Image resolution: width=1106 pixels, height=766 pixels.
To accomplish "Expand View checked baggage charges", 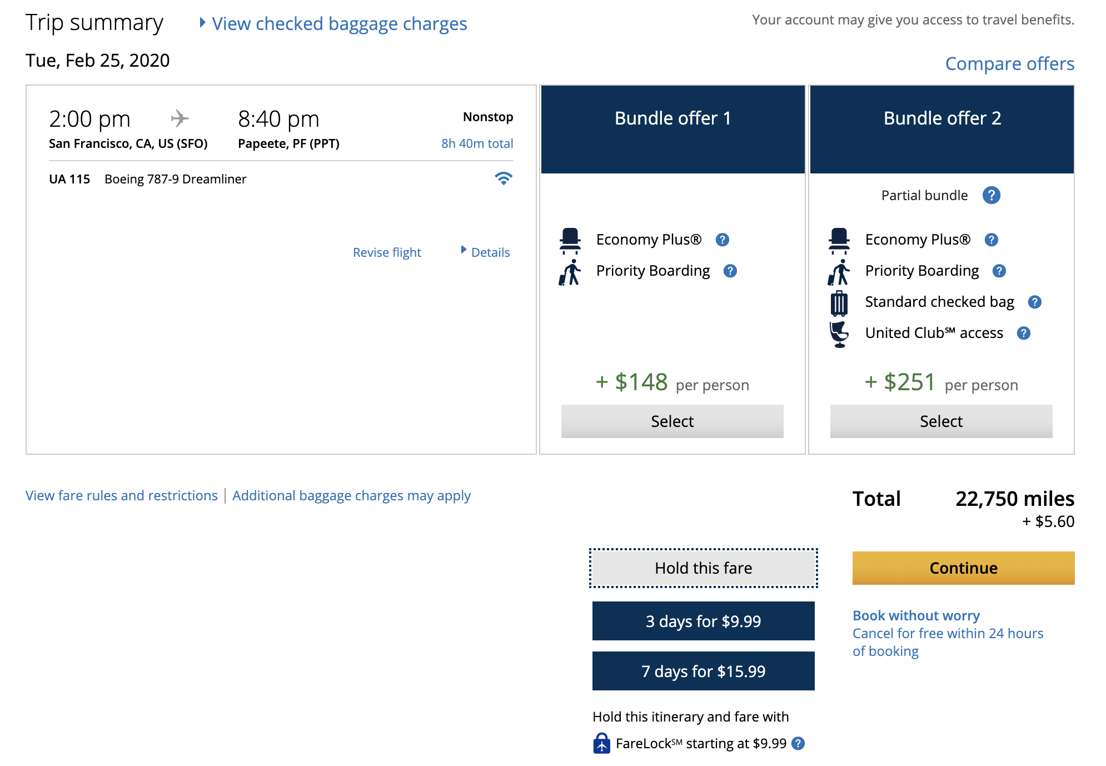I will pos(339,23).
